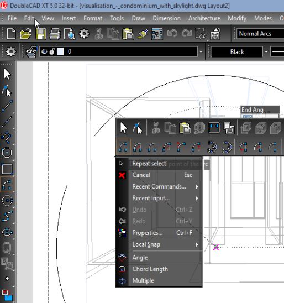
Task: Click the New document icon
Action: [x=11, y=34]
